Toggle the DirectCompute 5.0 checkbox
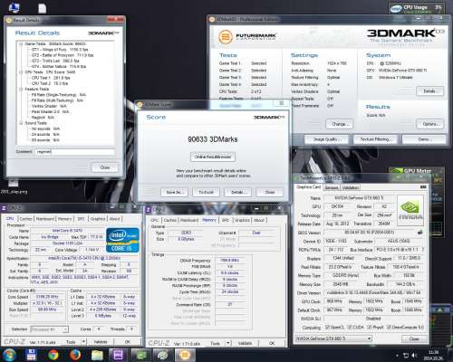 pyautogui.click(x=389, y=328)
